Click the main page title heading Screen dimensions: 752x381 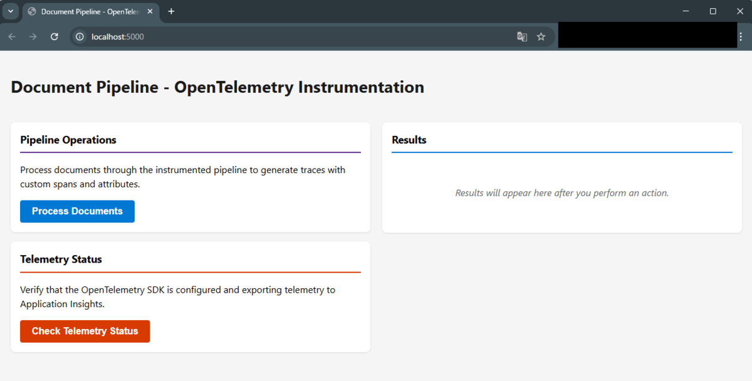click(217, 87)
